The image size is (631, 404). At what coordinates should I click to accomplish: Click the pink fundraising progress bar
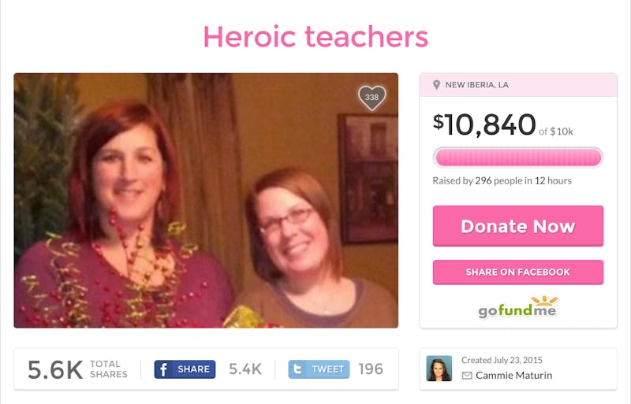point(518,158)
